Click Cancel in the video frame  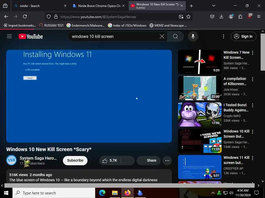click(30, 78)
